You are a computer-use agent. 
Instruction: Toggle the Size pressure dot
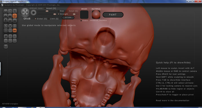tap(59, 11)
